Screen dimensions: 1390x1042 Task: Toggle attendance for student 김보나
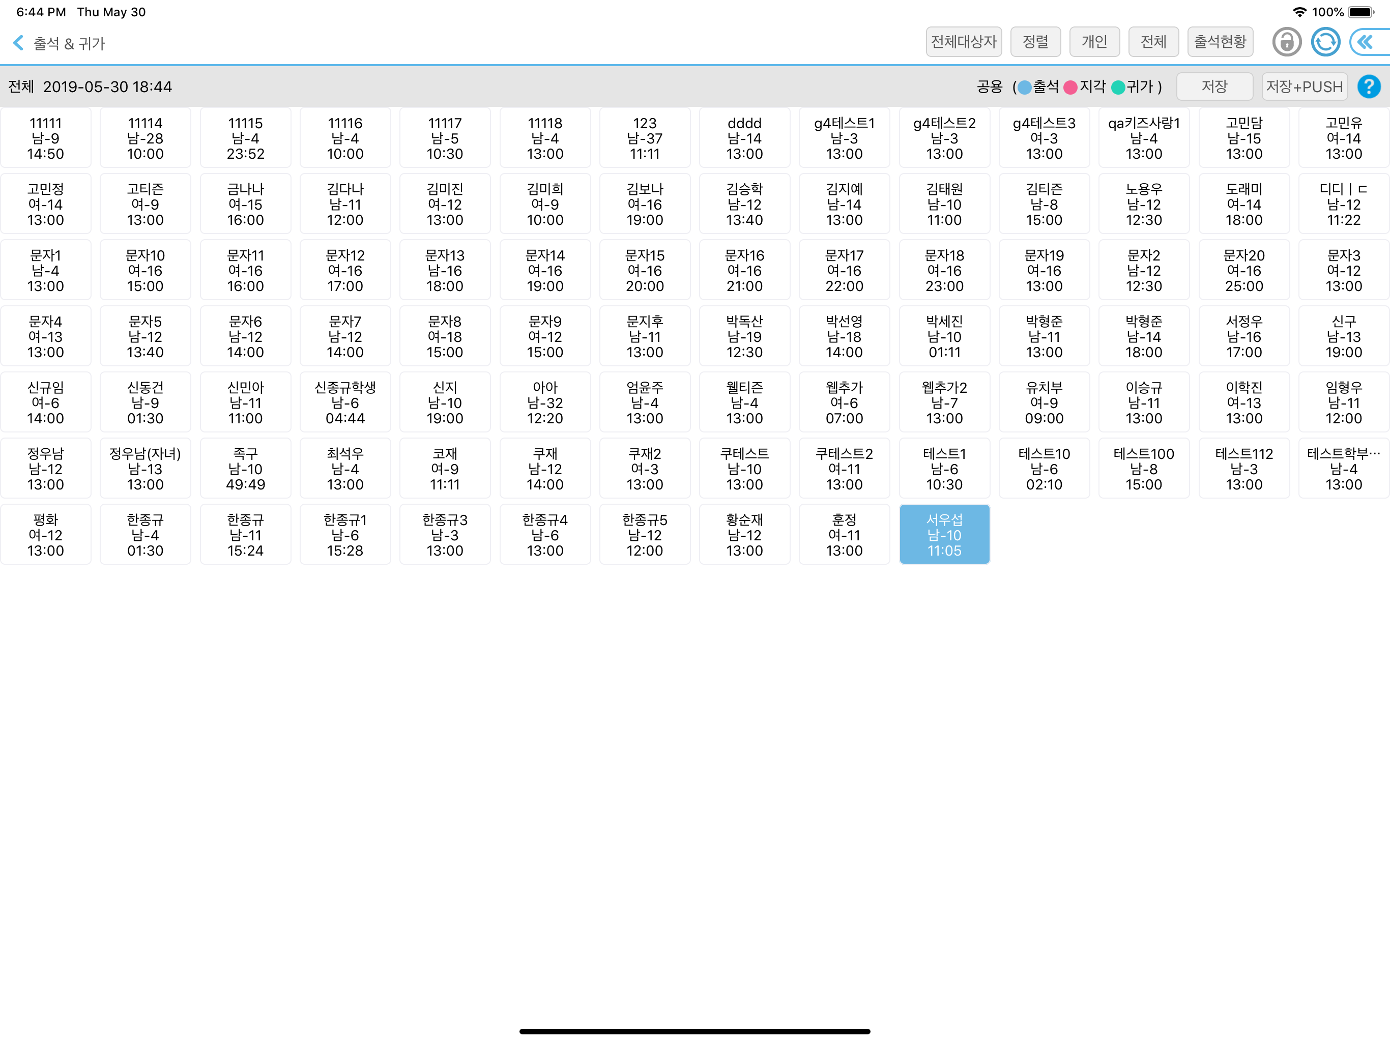point(645,204)
